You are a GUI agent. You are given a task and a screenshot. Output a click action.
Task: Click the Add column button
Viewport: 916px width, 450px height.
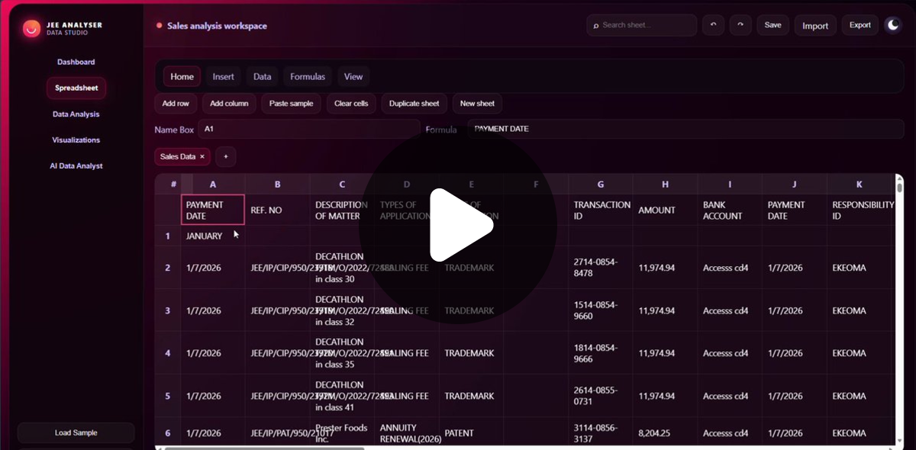(x=229, y=103)
